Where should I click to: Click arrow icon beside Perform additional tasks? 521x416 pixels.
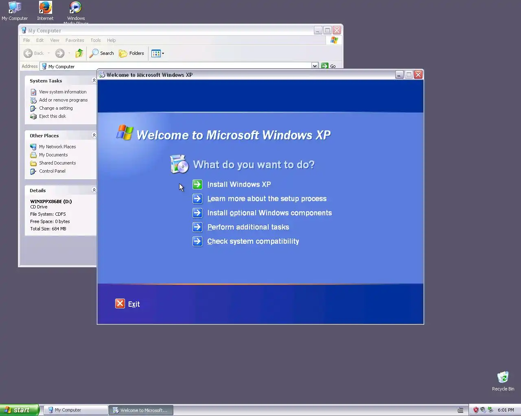[197, 227]
